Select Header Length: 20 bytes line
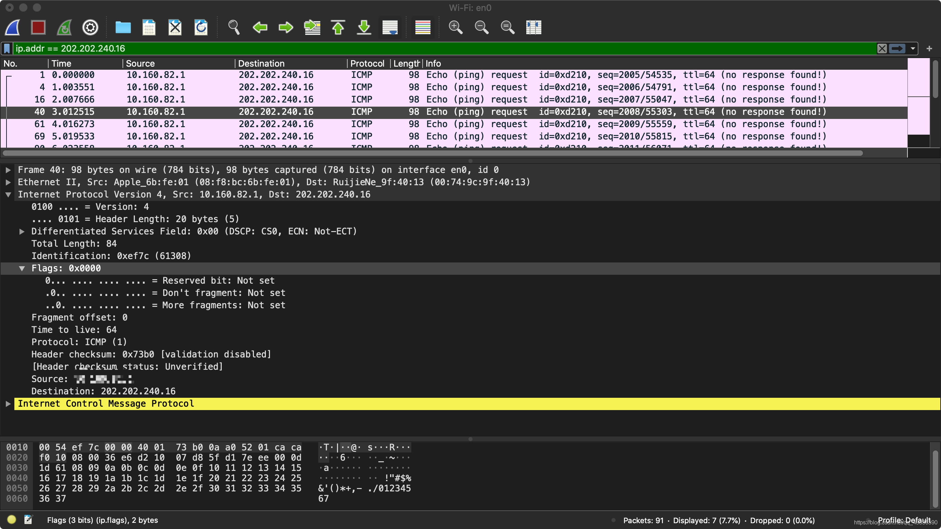The image size is (941, 529). coord(135,220)
